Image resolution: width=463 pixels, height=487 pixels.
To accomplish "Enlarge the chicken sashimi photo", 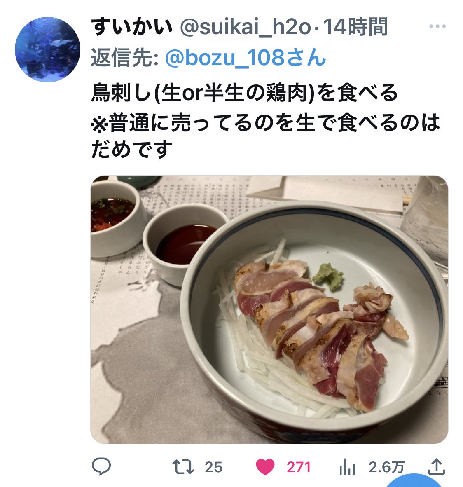I will coord(269,309).
